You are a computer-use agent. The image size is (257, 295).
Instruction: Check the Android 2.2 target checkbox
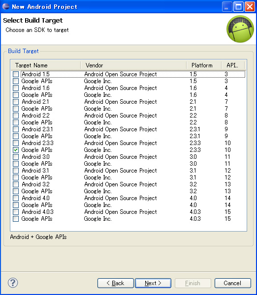(16, 116)
